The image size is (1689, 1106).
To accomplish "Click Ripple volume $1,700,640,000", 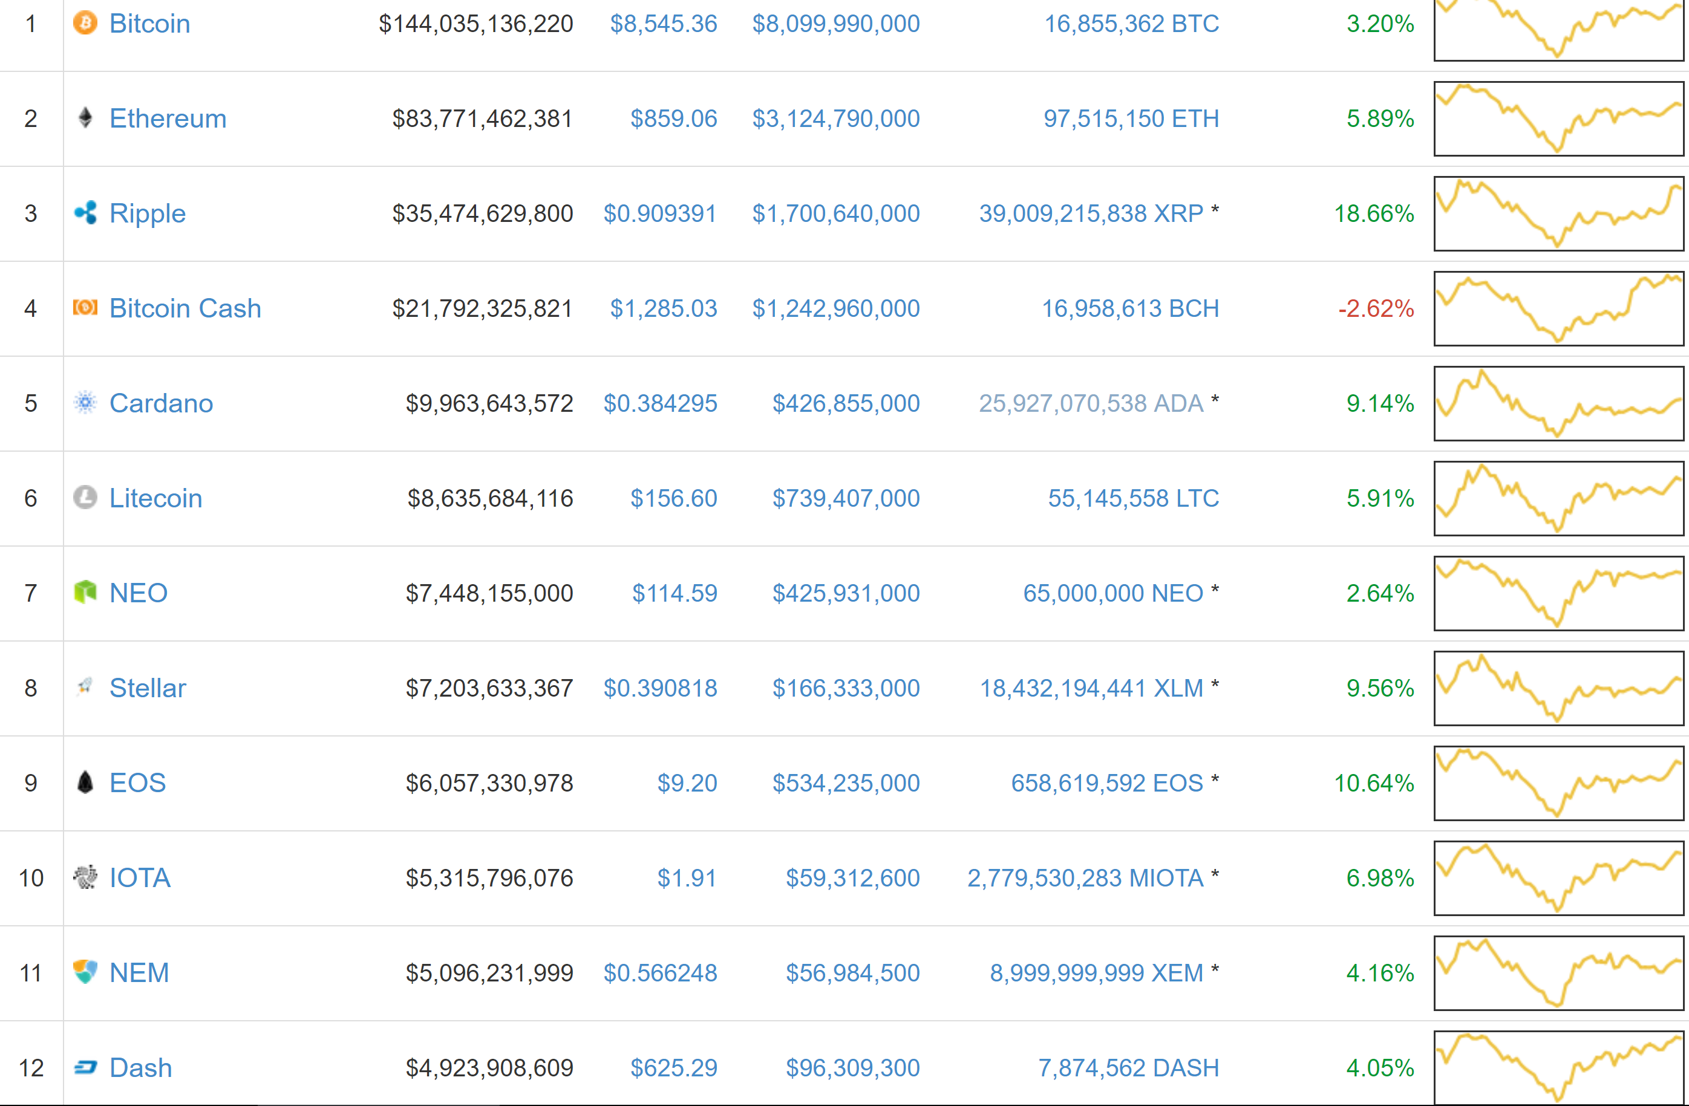I will tap(836, 213).
